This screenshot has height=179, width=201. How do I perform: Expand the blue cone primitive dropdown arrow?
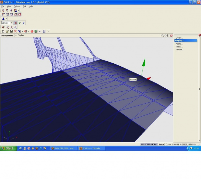point(6,19)
